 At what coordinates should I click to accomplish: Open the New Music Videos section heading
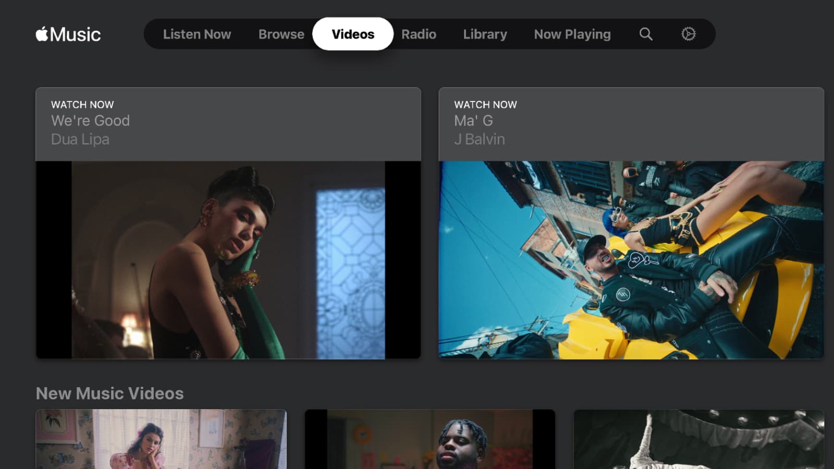click(109, 393)
